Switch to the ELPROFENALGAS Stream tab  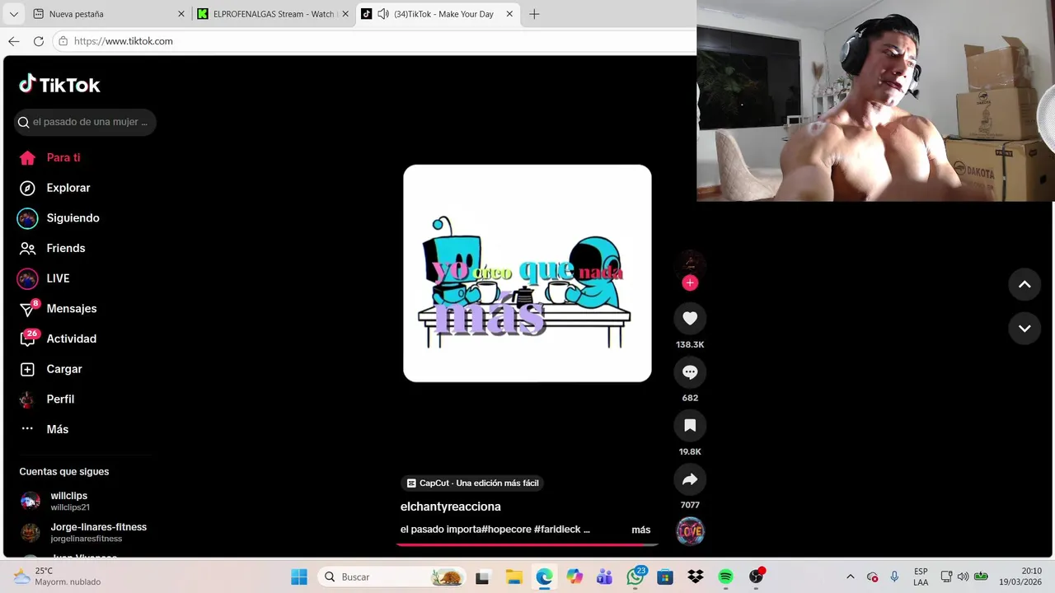pos(273,14)
